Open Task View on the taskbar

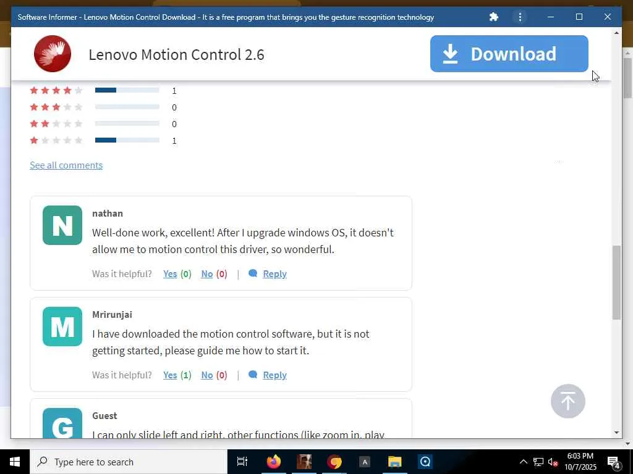242,462
